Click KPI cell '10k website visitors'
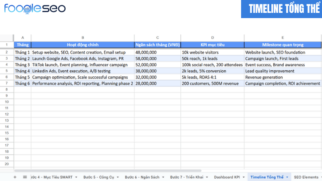322x181 pixels. coord(213,52)
